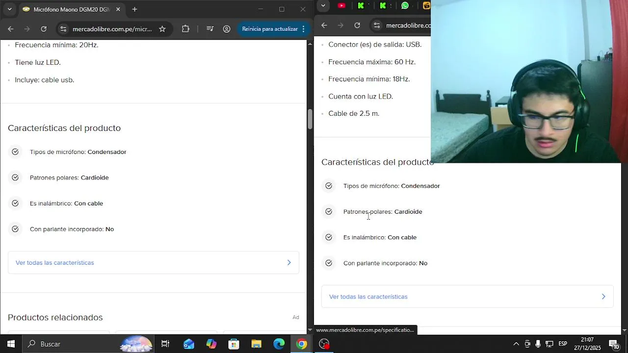The width and height of the screenshot is (628, 353).
Task: Click chevron arrow of right 'Ver todas las características'
Action: tap(603, 297)
